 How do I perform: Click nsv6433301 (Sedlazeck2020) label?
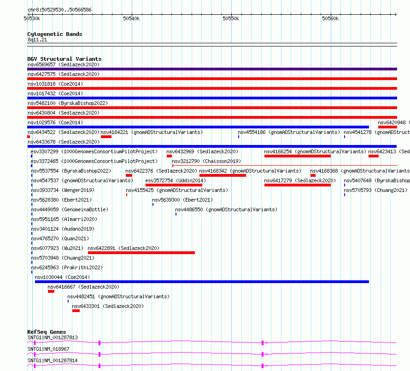point(108,306)
